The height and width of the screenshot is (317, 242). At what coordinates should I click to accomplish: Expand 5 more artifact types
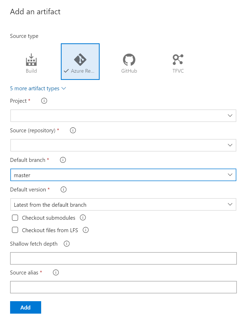point(38,88)
